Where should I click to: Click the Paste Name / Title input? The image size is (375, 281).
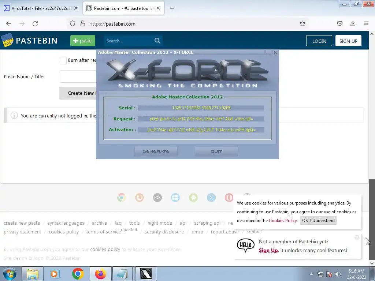coord(78,76)
